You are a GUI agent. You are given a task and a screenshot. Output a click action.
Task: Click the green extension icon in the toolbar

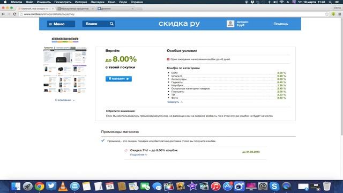[x=333, y=14]
